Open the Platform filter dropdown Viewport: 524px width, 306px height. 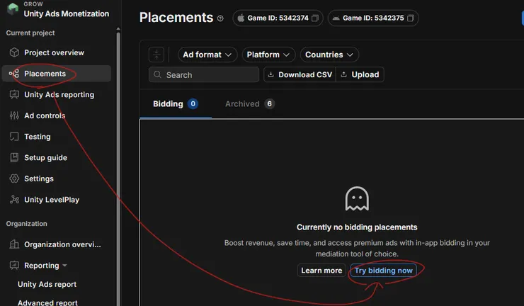pos(268,55)
